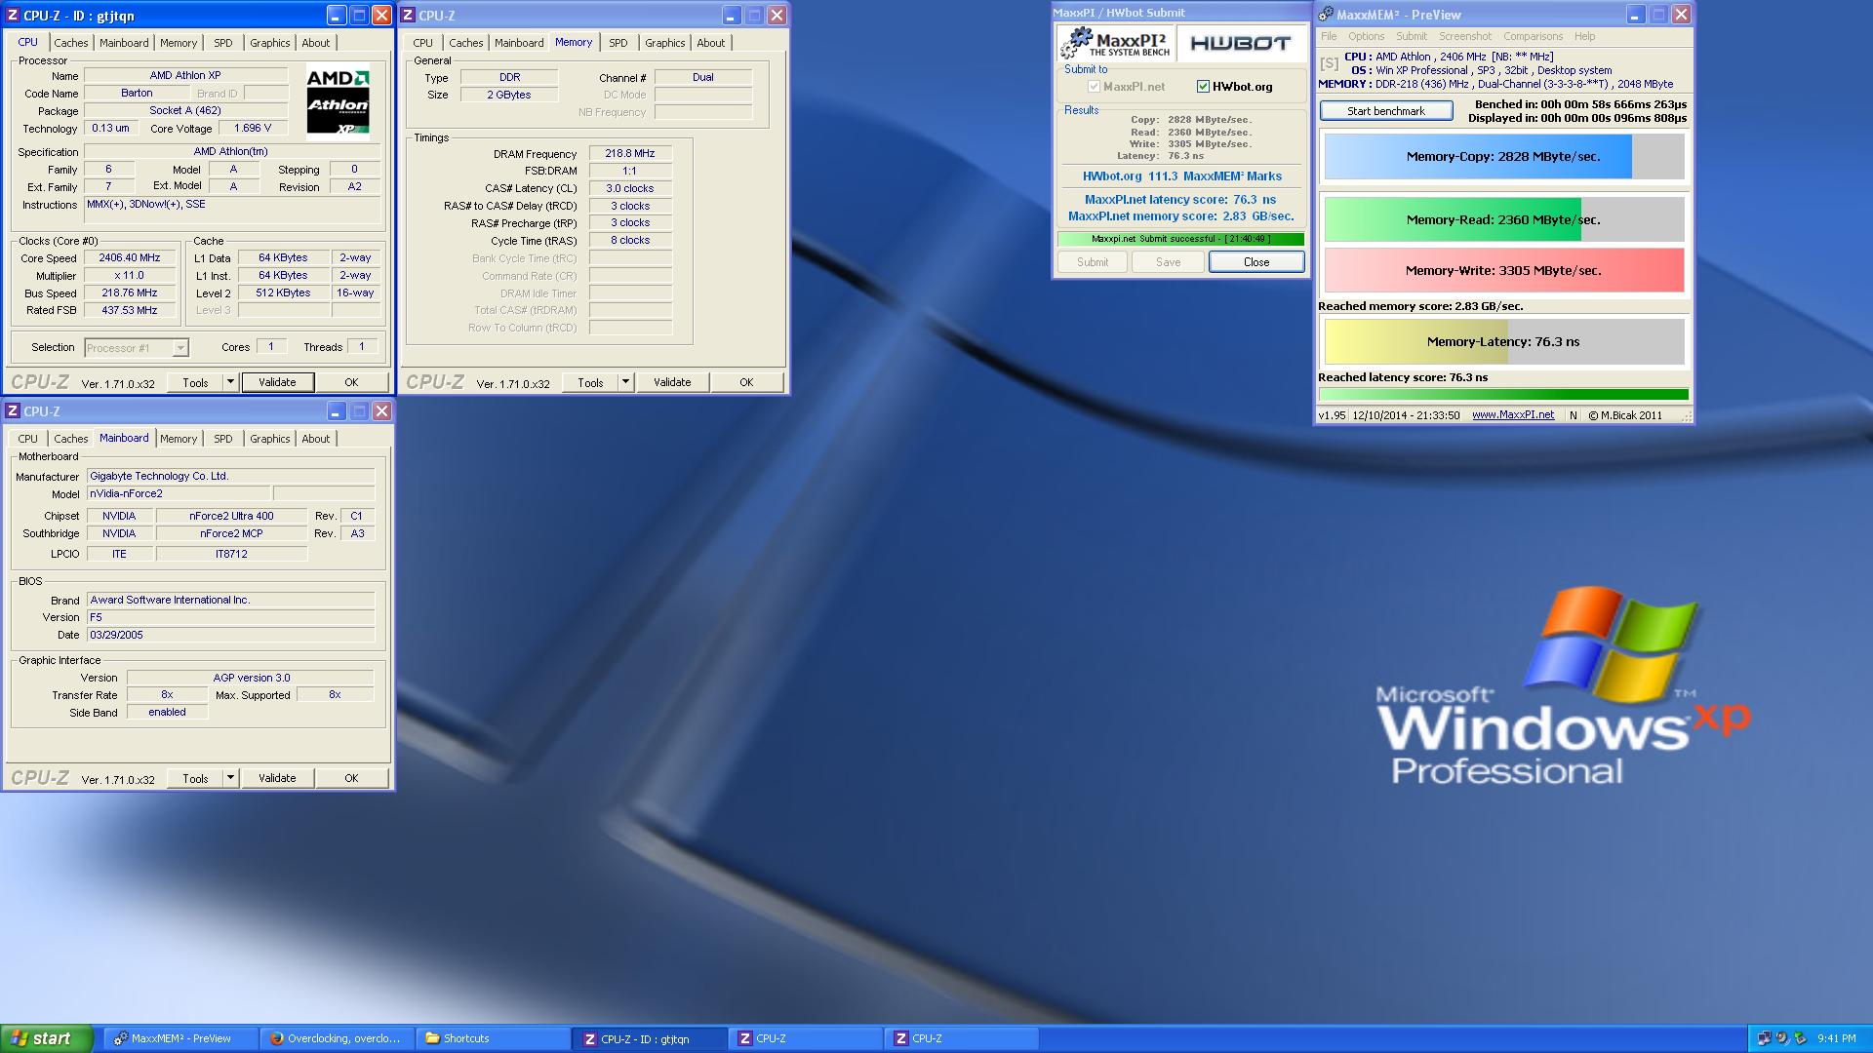Screen dimensions: 1873x1053
Task: Click the Core Speed 2406.40 MHz field
Action: [130, 258]
